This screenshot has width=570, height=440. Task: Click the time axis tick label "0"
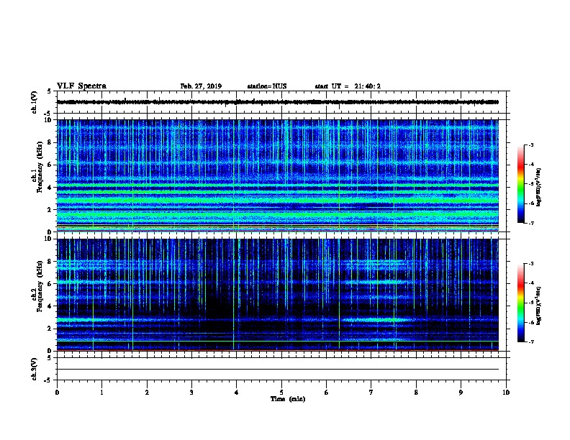click(57, 393)
